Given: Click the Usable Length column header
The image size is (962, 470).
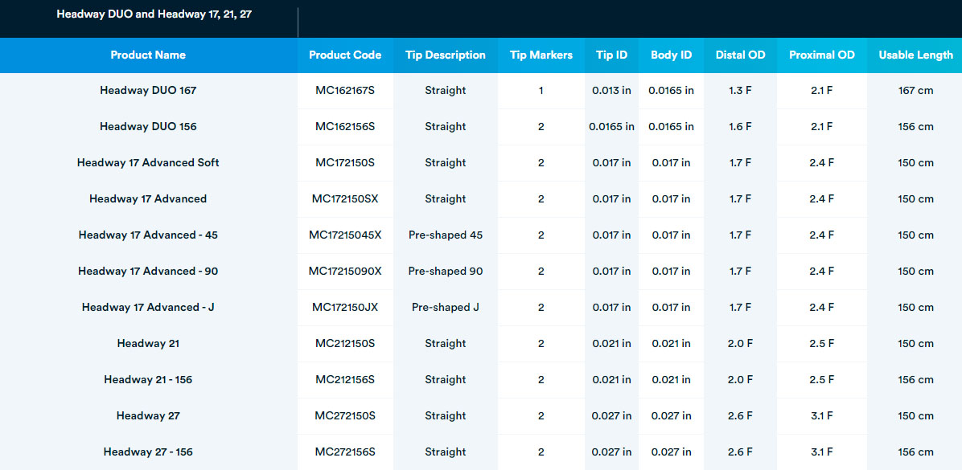Looking at the screenshot, I should 916,55.
